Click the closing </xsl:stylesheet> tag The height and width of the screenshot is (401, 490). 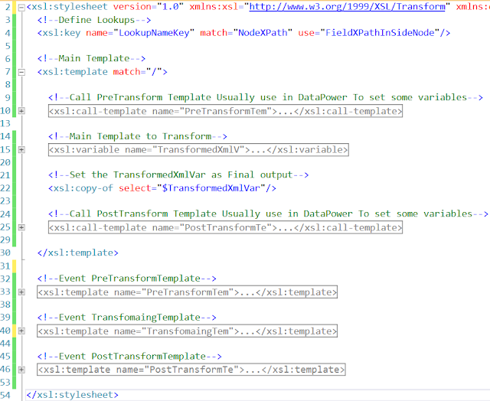(73, 395)
